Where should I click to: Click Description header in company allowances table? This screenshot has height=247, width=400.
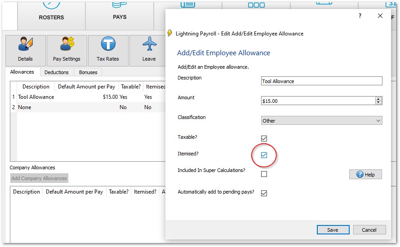pos(27,192)
